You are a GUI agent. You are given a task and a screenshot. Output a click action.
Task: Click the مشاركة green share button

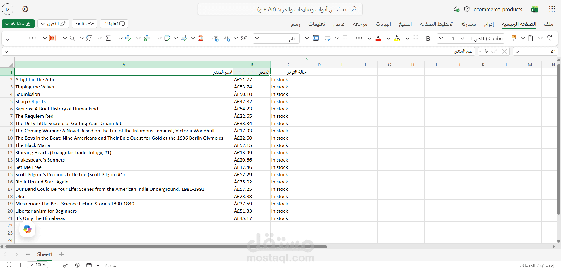[x=18, y=24]
